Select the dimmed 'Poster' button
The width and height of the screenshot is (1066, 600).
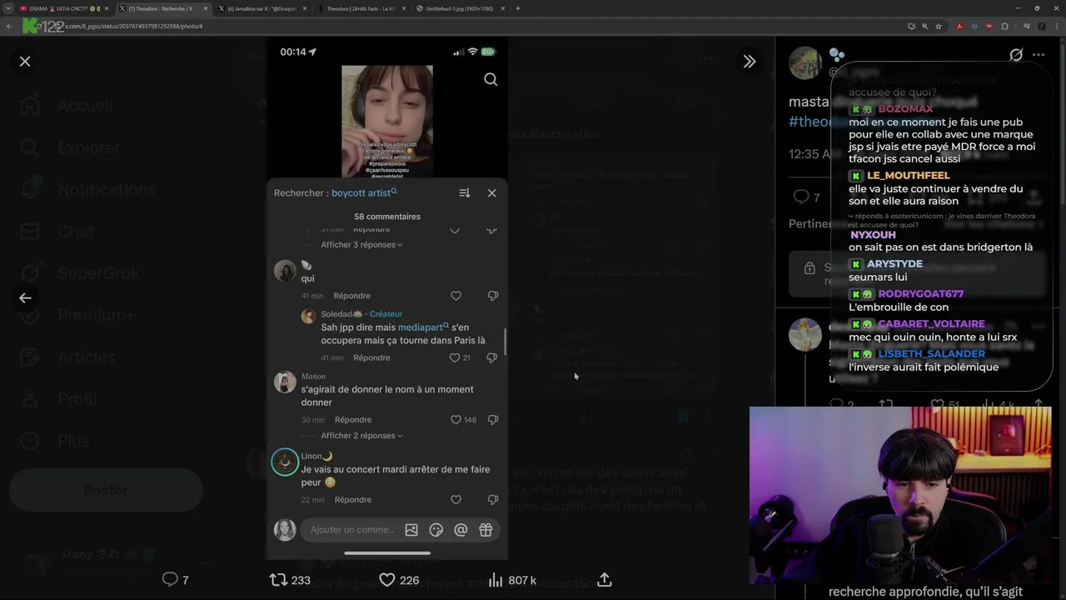coord(106,490)
